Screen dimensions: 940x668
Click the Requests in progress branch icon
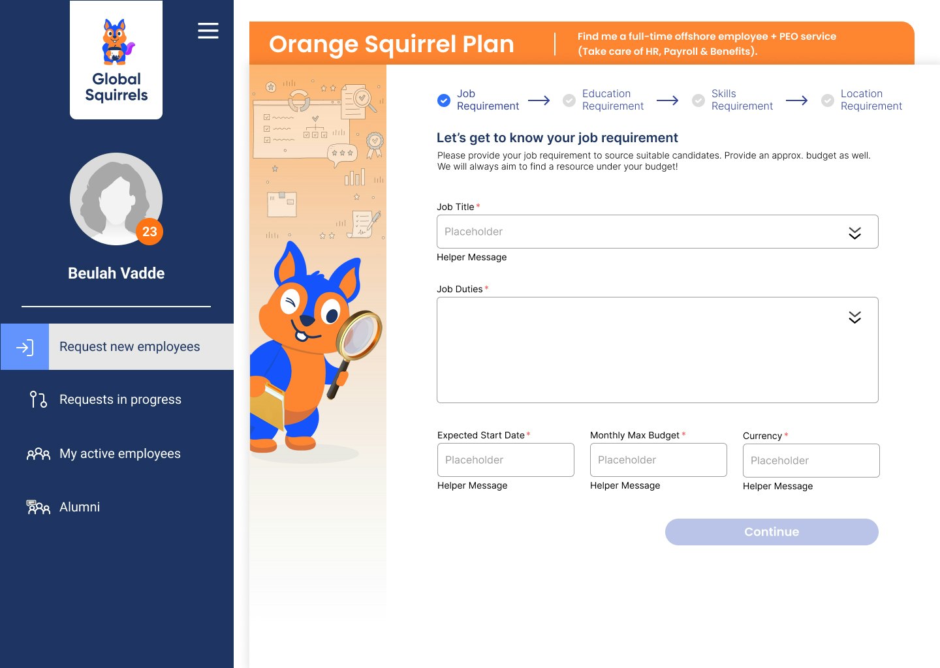tap(39, 399)
